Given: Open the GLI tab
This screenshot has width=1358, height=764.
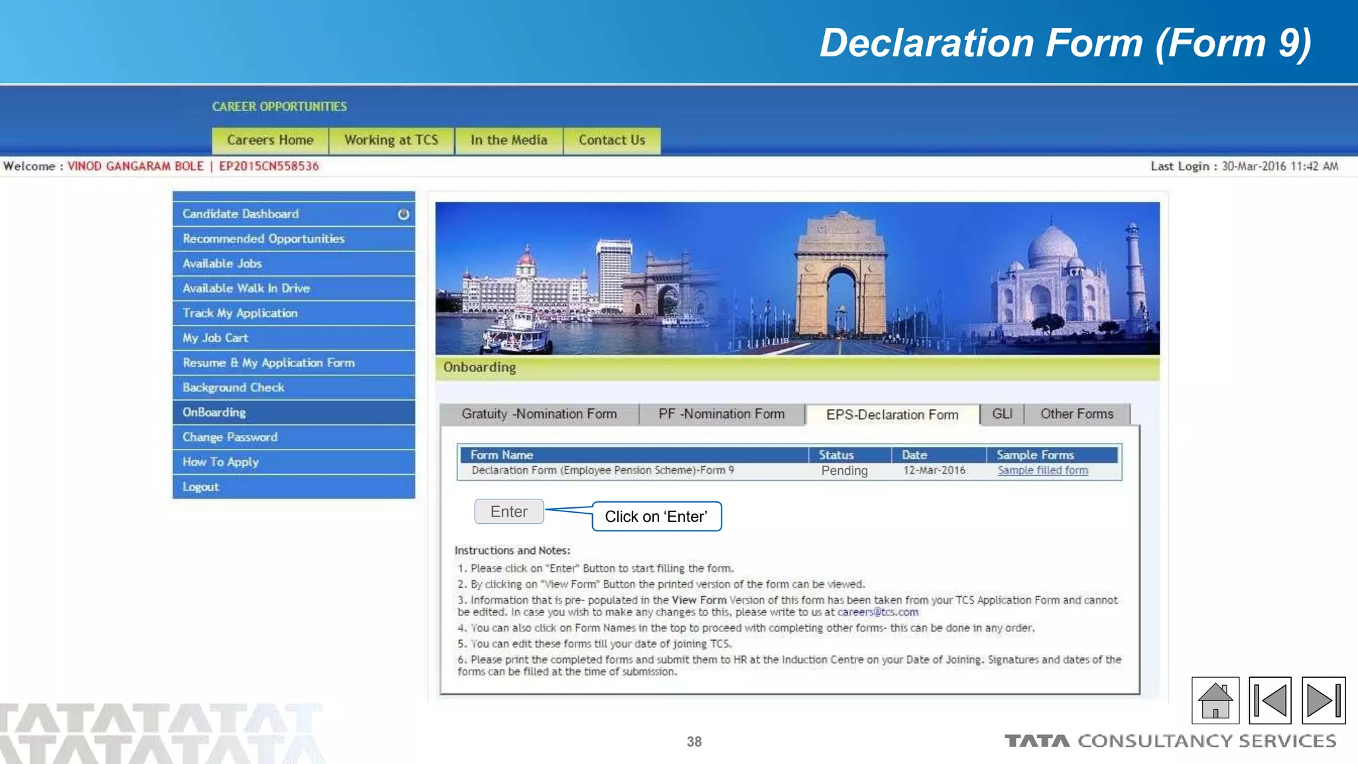Looking at the screenshot, I should click(1002, 414).
